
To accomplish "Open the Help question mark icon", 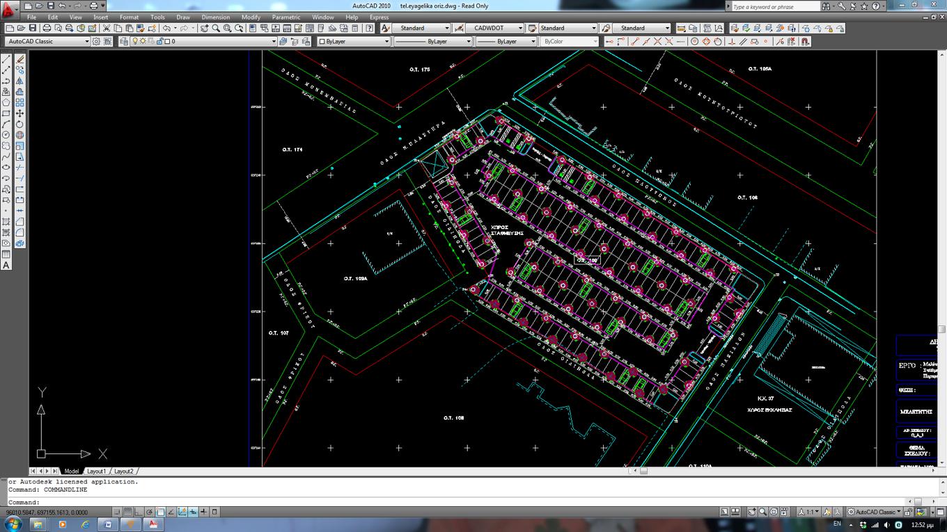I will (369, 28).
